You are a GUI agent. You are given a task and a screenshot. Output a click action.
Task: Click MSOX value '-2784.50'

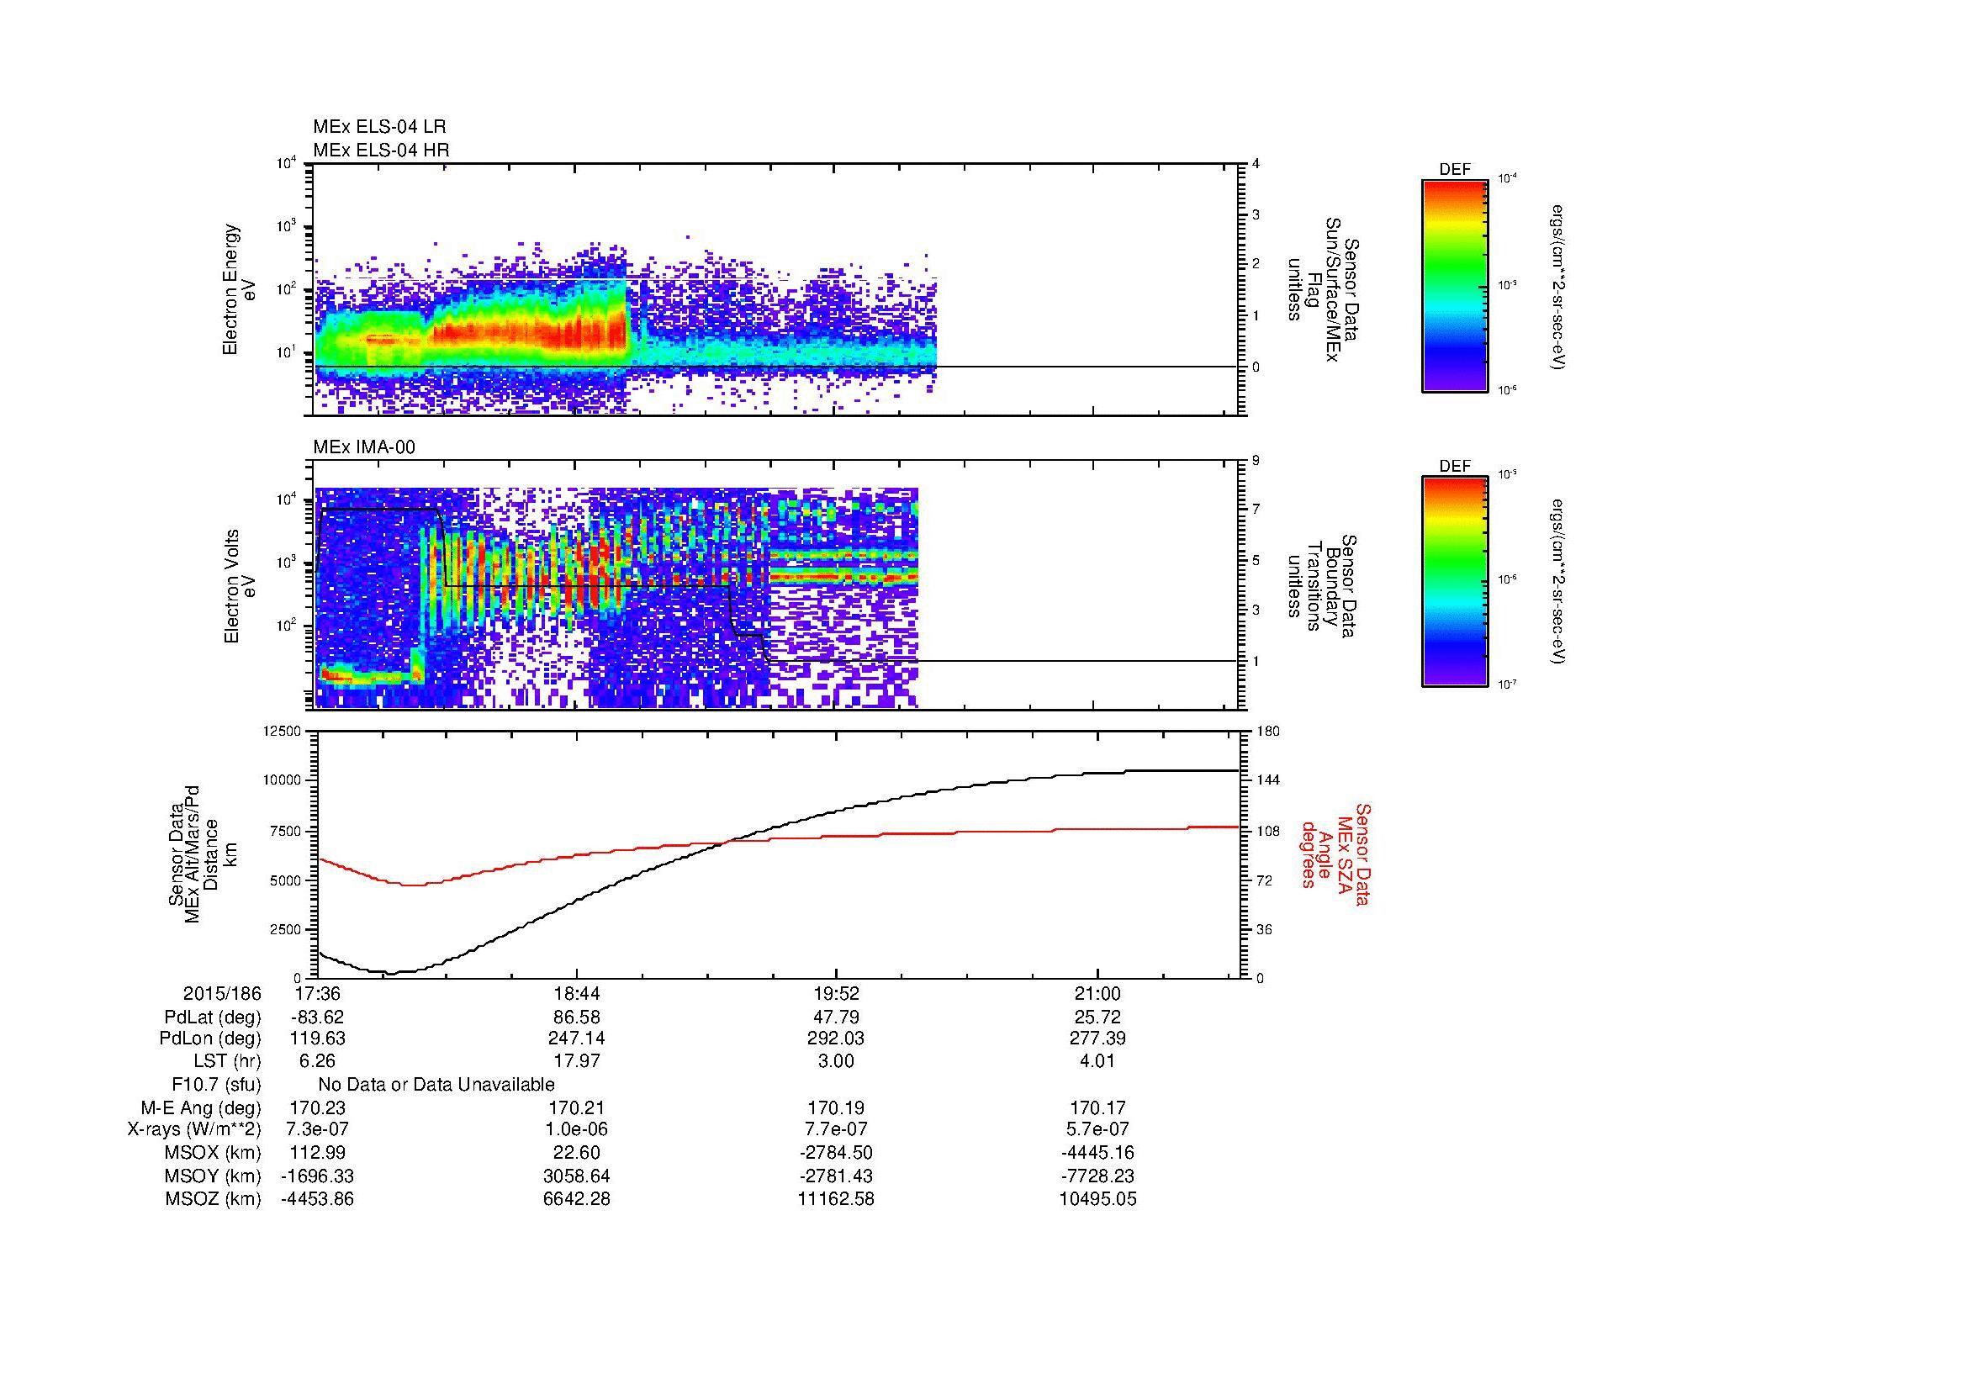click(836, 1153)
